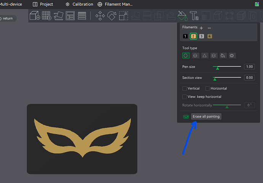
Task: Click the Tool type label
Action: coord(189,48)
